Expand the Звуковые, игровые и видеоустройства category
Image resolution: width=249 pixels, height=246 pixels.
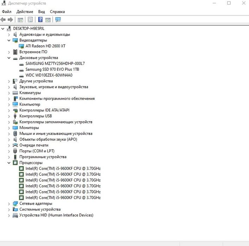[9, 87]
